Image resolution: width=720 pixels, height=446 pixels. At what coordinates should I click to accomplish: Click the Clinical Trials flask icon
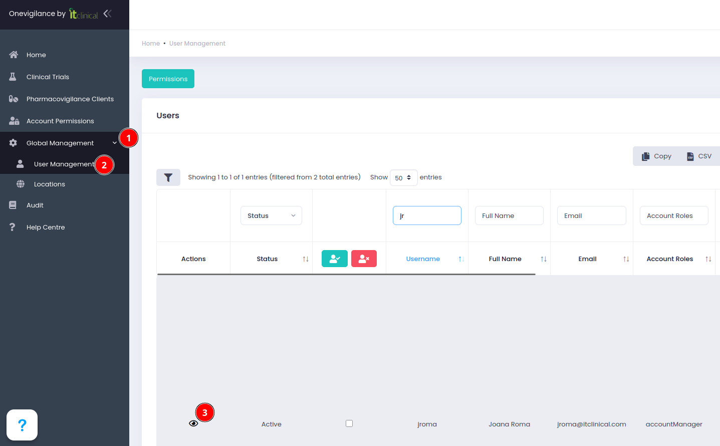[x=13, y=77]
